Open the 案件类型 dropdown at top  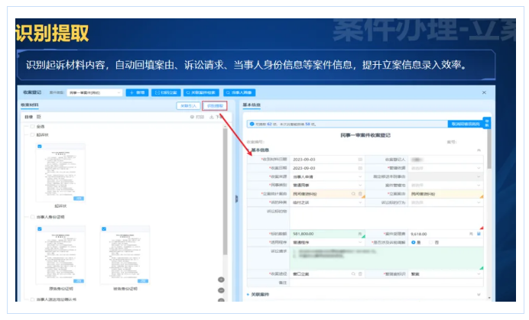tap(95, 92)
